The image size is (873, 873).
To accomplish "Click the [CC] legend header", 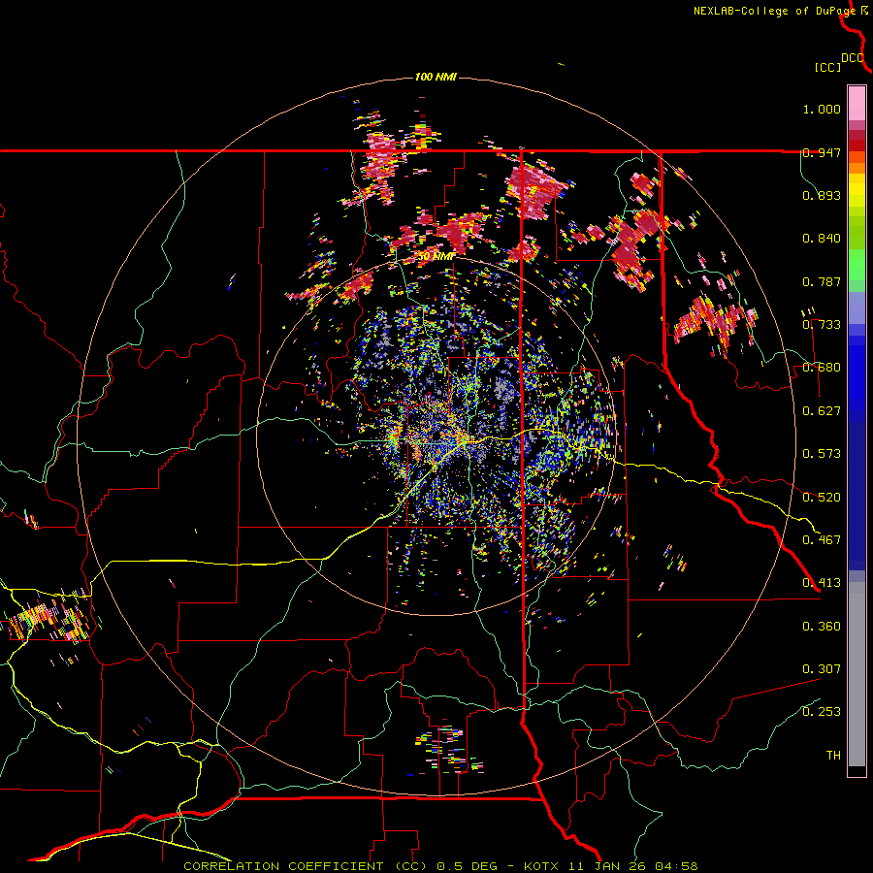I will tap(827, 67).
